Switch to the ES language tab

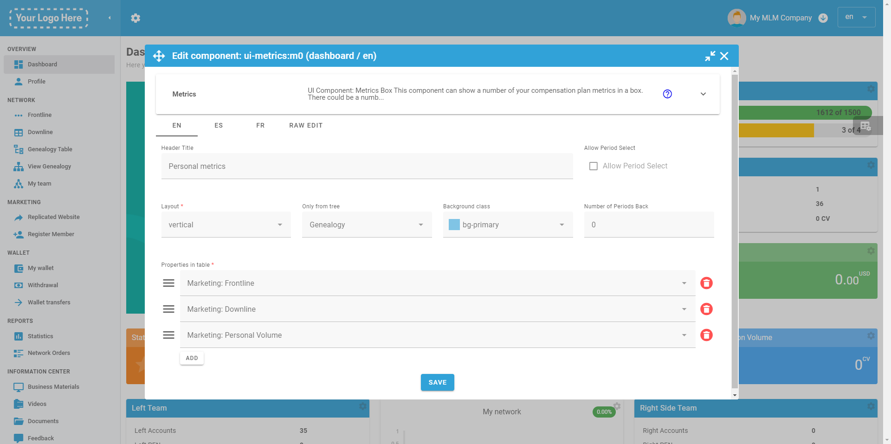click(x=219, y=126)
